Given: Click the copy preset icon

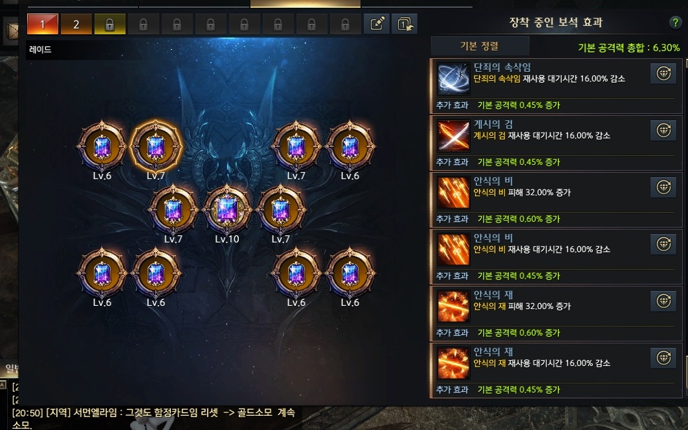Looking at the screenshot, I should click(405, 24).
